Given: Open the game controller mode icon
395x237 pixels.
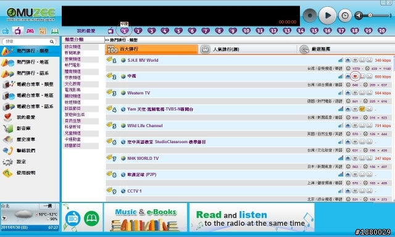Looking at the screenshot, I should [30, 31].
